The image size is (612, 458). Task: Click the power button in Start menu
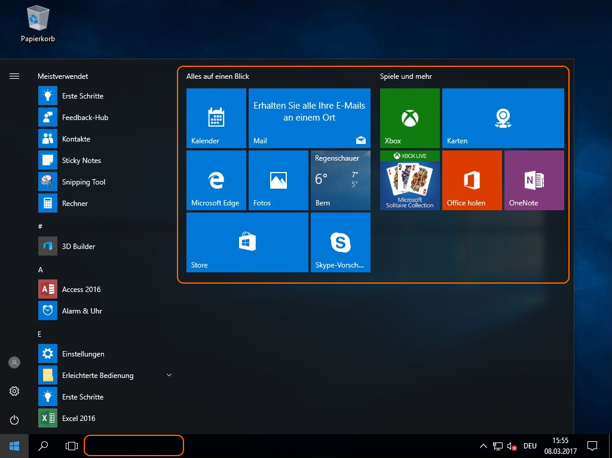pyautogui.click(x=14, y=420)
